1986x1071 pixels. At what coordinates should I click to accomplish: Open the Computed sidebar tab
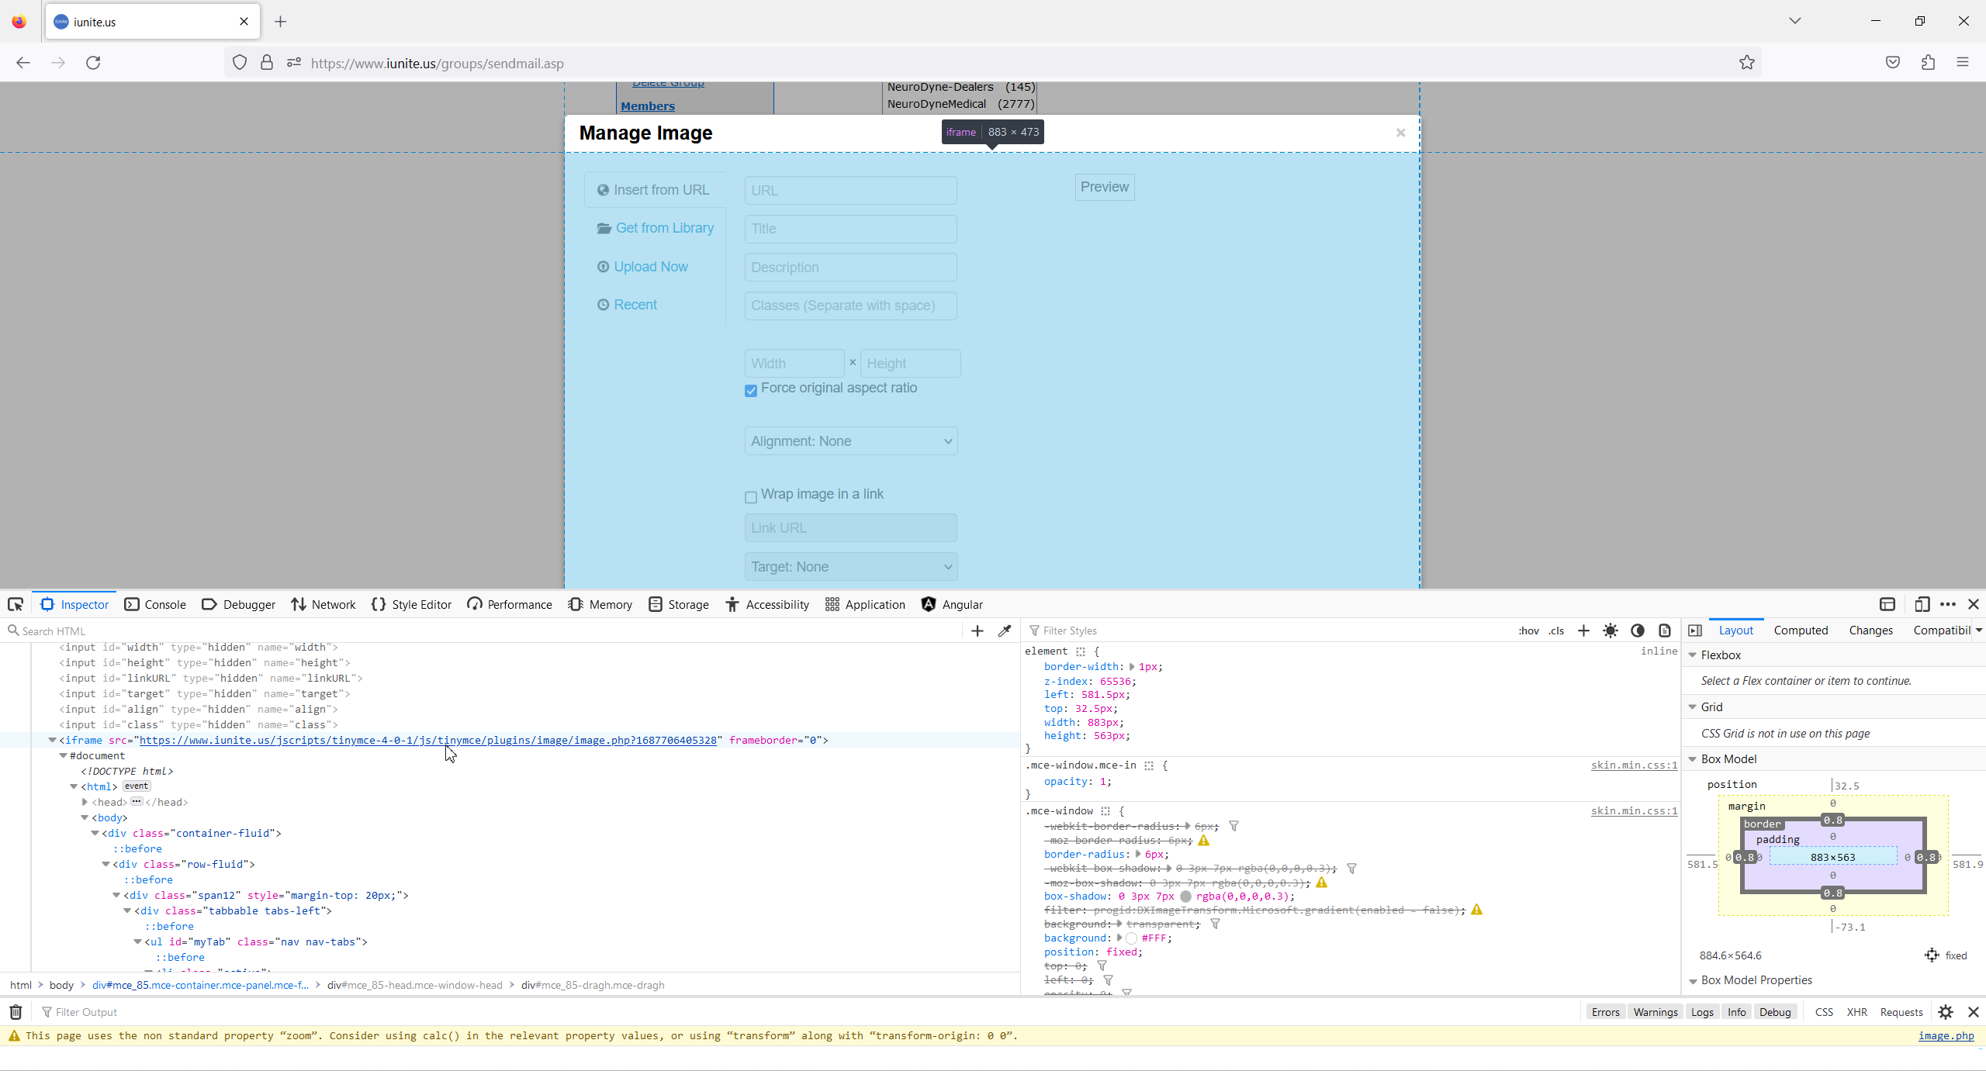pos(1801,631)
